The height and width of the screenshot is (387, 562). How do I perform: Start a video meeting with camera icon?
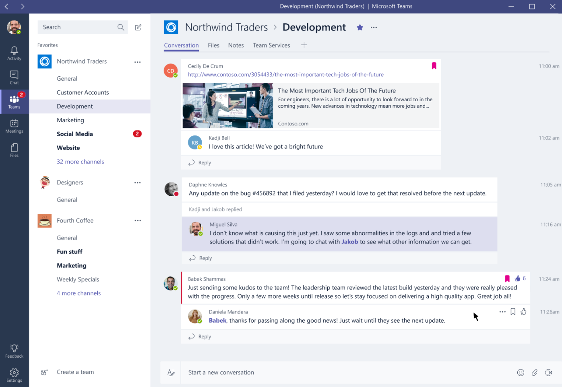548,373
